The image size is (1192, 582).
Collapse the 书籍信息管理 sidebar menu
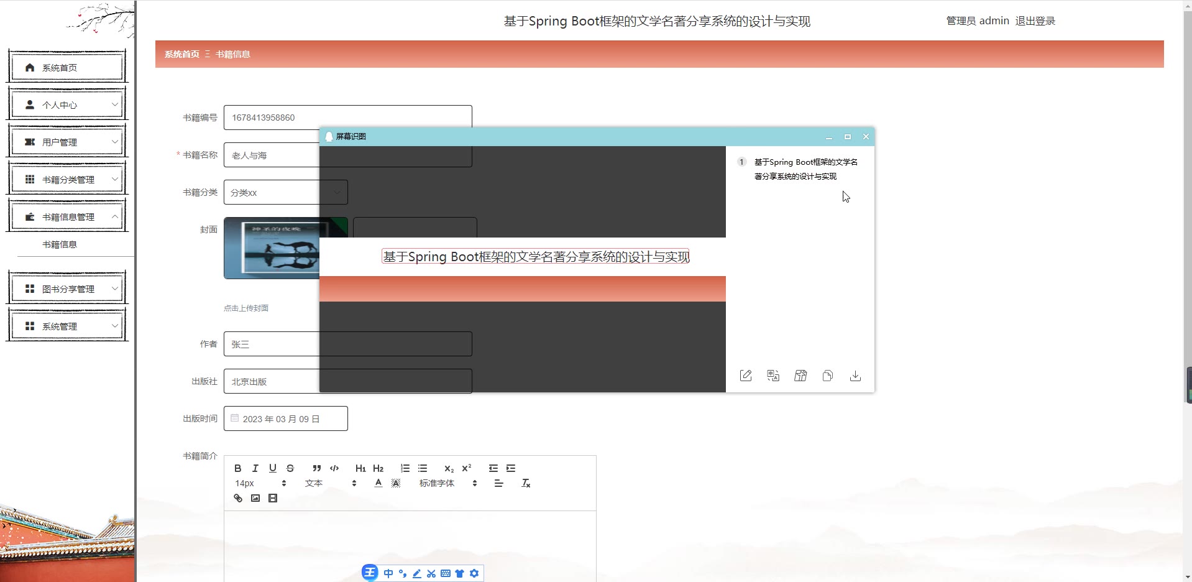[x=67, y=216]
